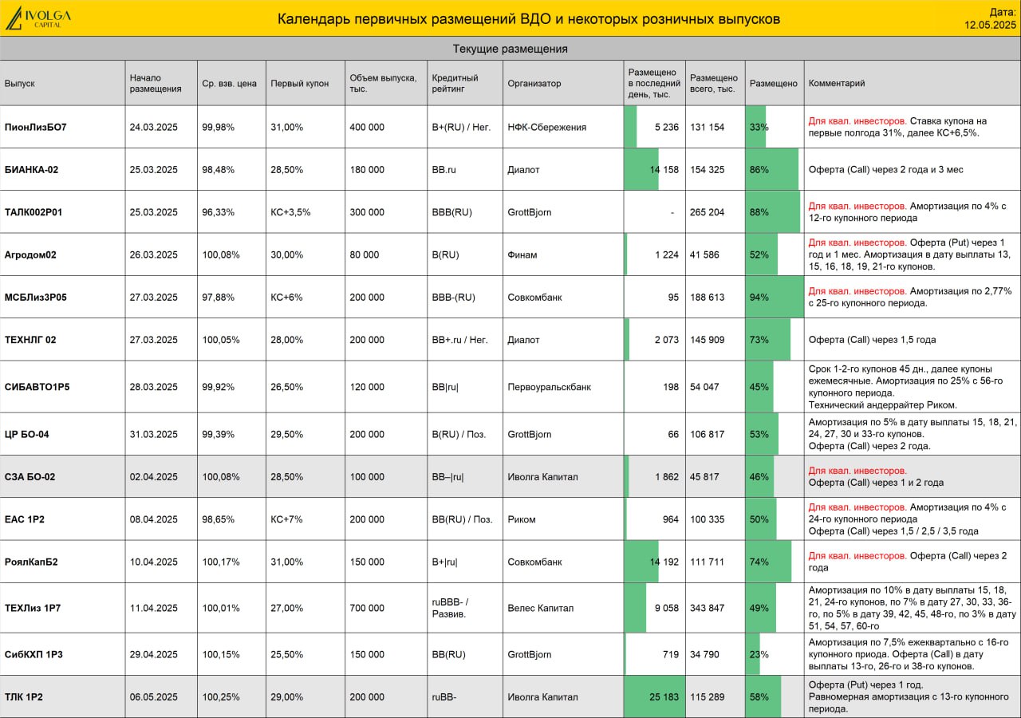Image resolution: width=1021 pixels, height=718 pixels.
Task: Select the МСБЛиз3Р05 issue name
Action: pyautogui.click(x=36, y=297)
